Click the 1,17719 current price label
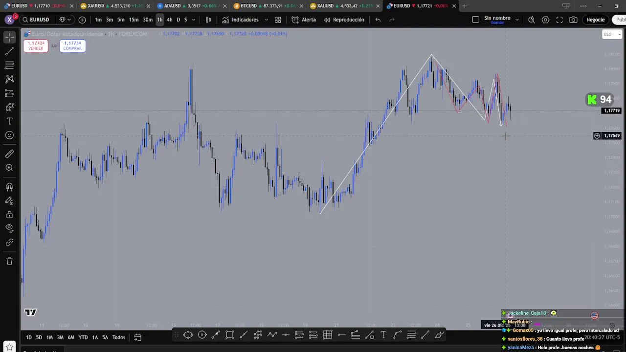This screenshot has width=626, height=352. click(612, 110)
